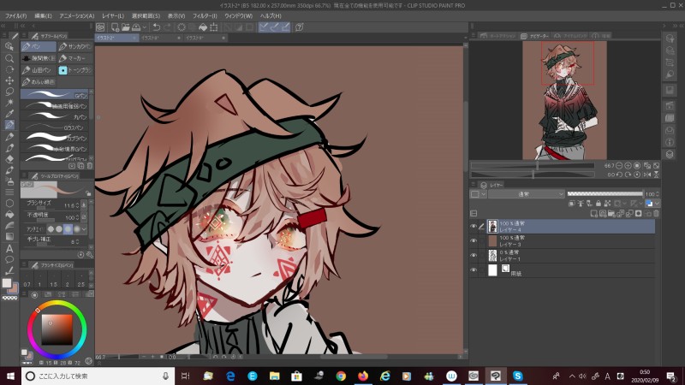This screenshot has height=385, width=685.
Task: Click the New layer folder icon
Action: coord(611,213)
